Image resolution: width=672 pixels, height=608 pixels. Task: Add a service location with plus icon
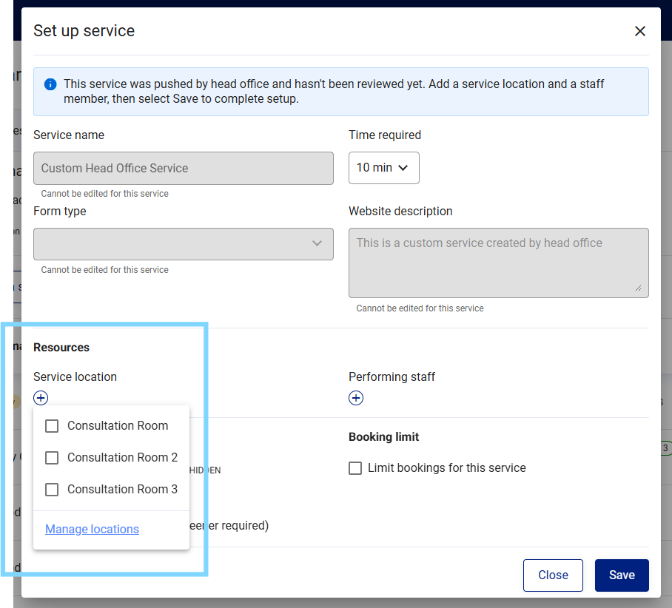[41, 398]
